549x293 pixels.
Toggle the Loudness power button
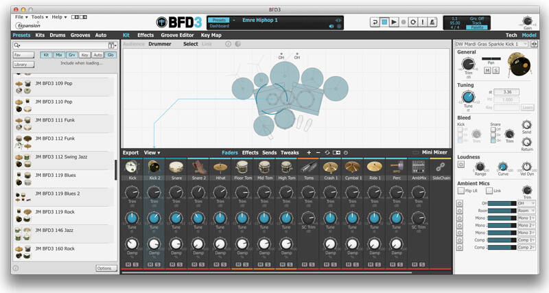pyautogui.click(x=461, y=165)
